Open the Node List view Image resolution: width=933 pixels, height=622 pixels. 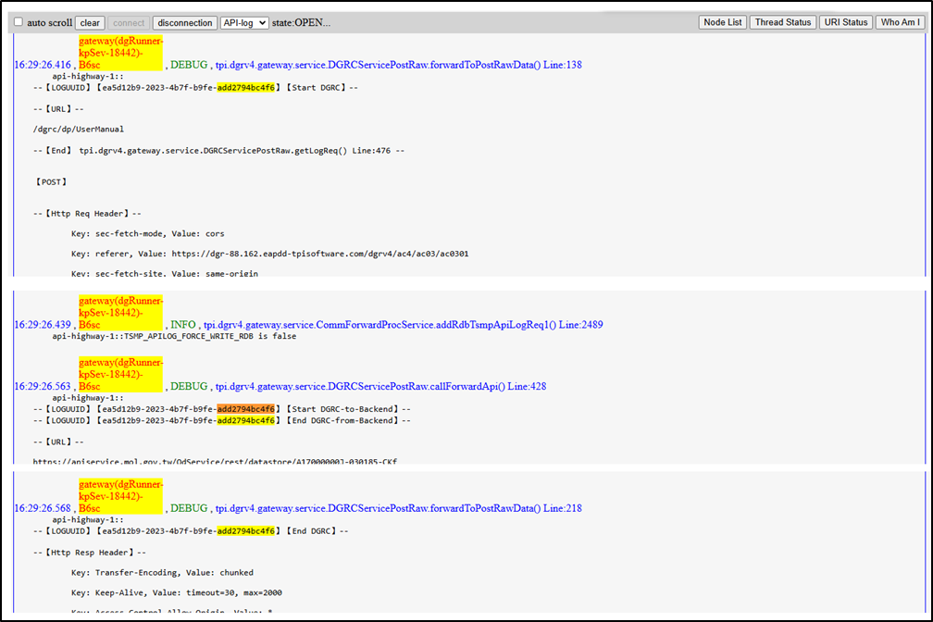click(x=723, y=22)
